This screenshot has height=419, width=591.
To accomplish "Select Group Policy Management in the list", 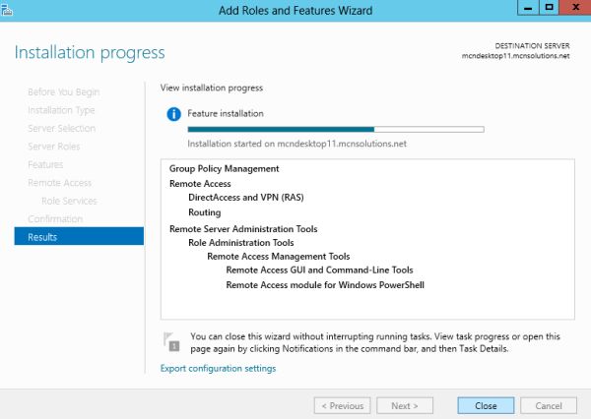I will [x=224, y=168].
